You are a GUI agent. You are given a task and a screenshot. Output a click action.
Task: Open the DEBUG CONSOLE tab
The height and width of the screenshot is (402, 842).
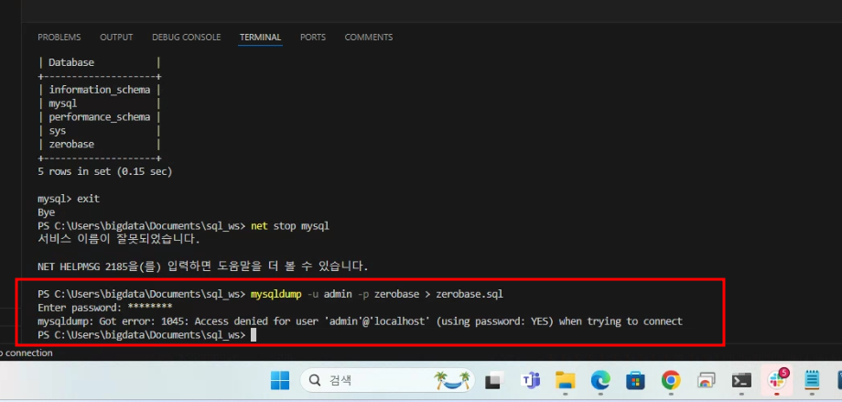[x=187, y=37]
